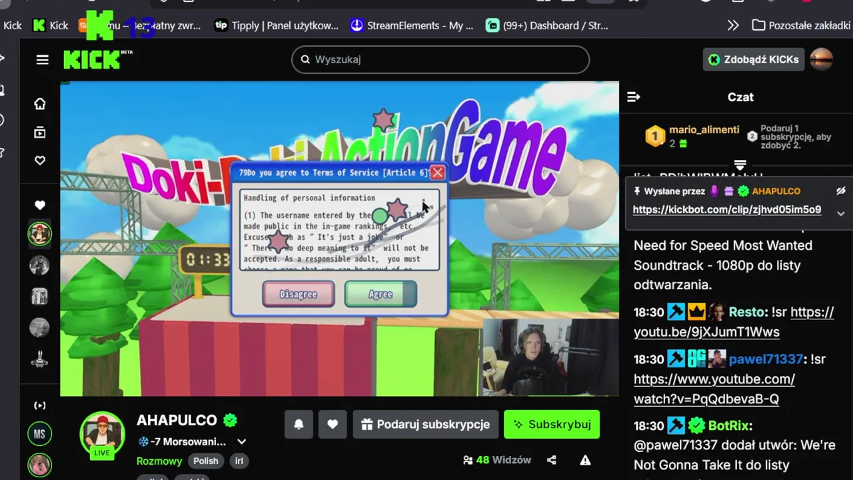Image resolution: width=853 pixels, height=480 pixels.
Task: Open the Browse icon in the sidebar
Action: tap(40, 133)
